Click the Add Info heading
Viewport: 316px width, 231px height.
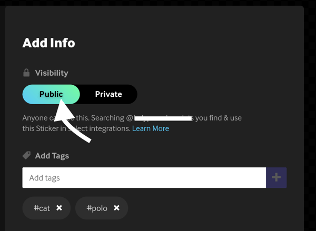click(x=48, y=43)
